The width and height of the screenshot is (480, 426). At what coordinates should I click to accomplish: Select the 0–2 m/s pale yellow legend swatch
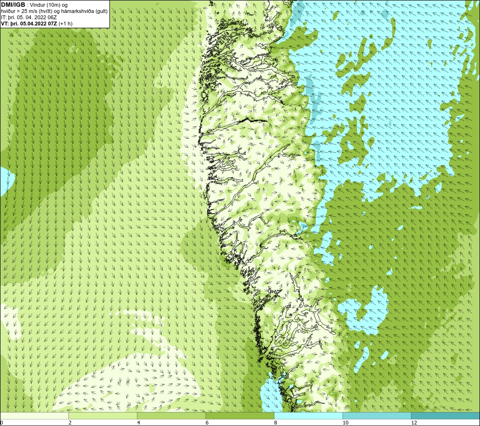coord(34,415)
